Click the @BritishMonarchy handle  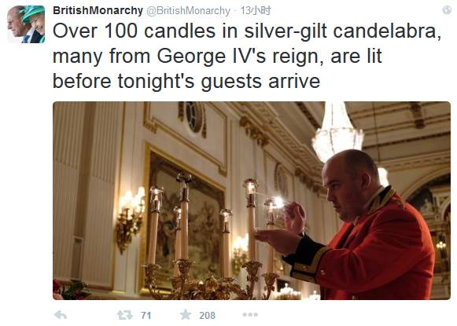(188, 11)
